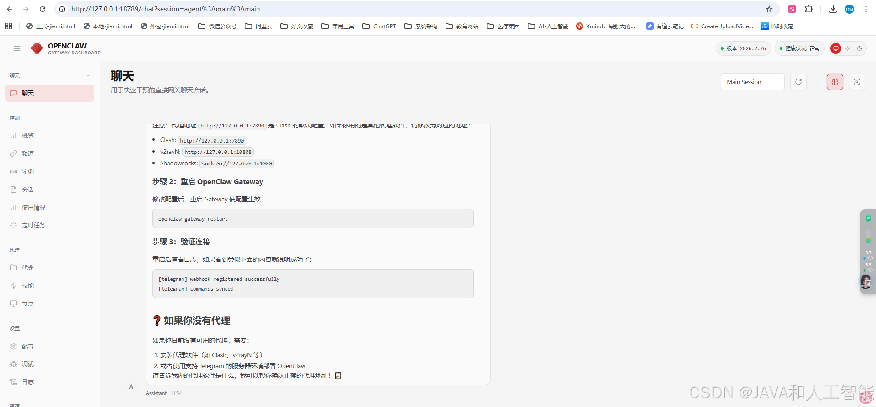Screen dimensions: 876x407
Task: Collapse the 代理 sidebar section header
Action: pyautogui.click(x=50, y=250)
